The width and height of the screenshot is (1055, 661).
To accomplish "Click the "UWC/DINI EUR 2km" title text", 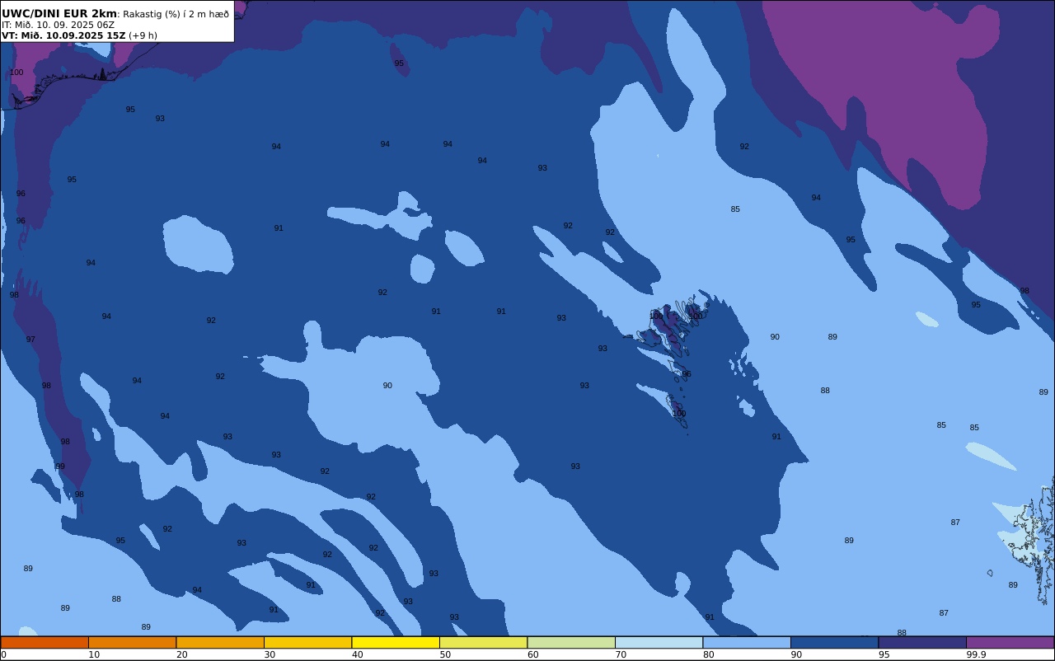I will (59, 14).
